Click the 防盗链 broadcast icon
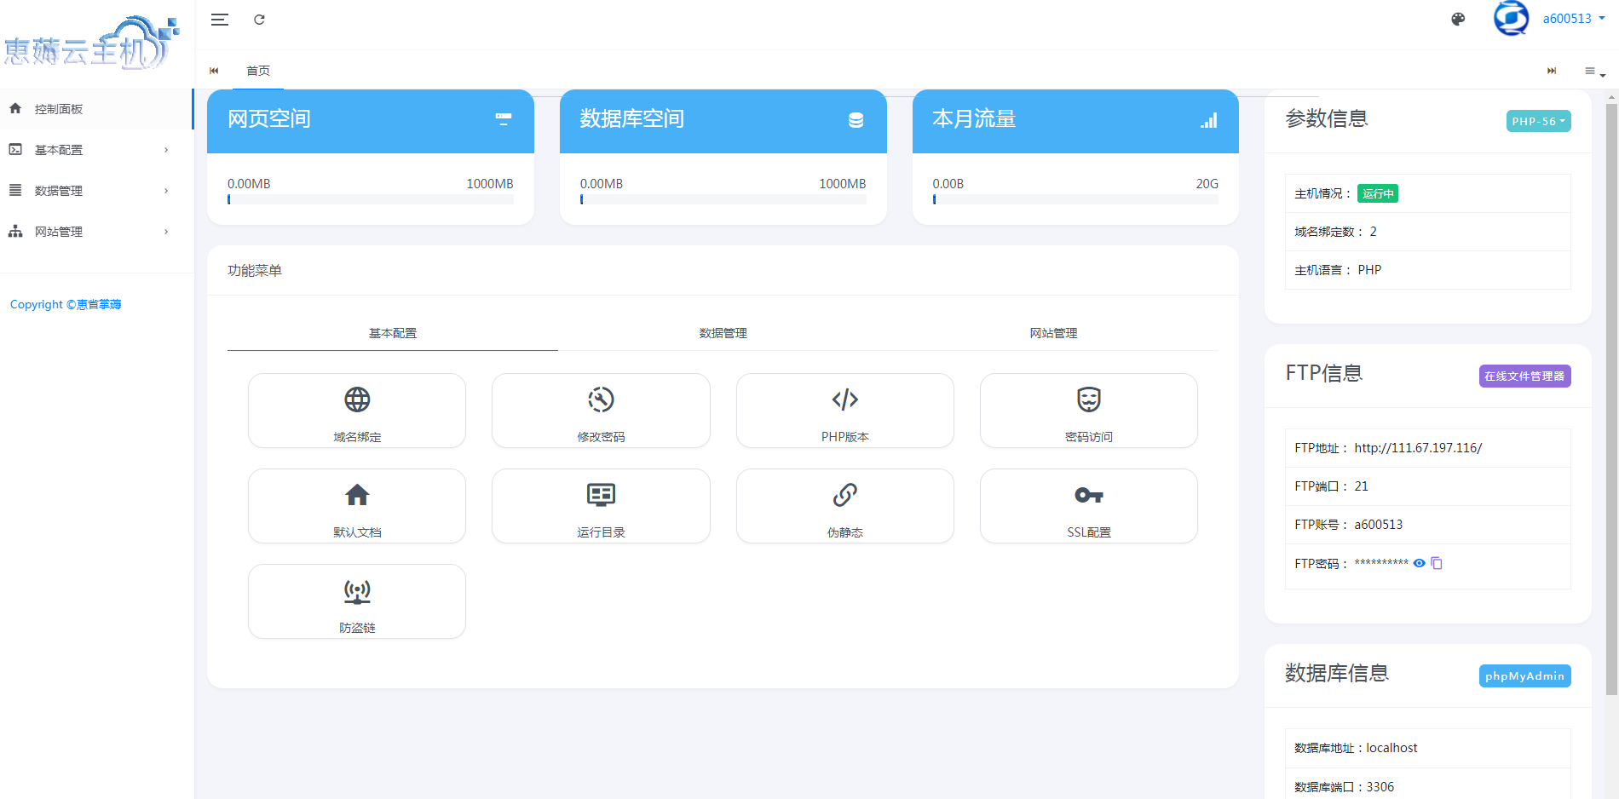Image resolution: width=1619 pixels, height=799 pixels. click(x=357, y=590)
